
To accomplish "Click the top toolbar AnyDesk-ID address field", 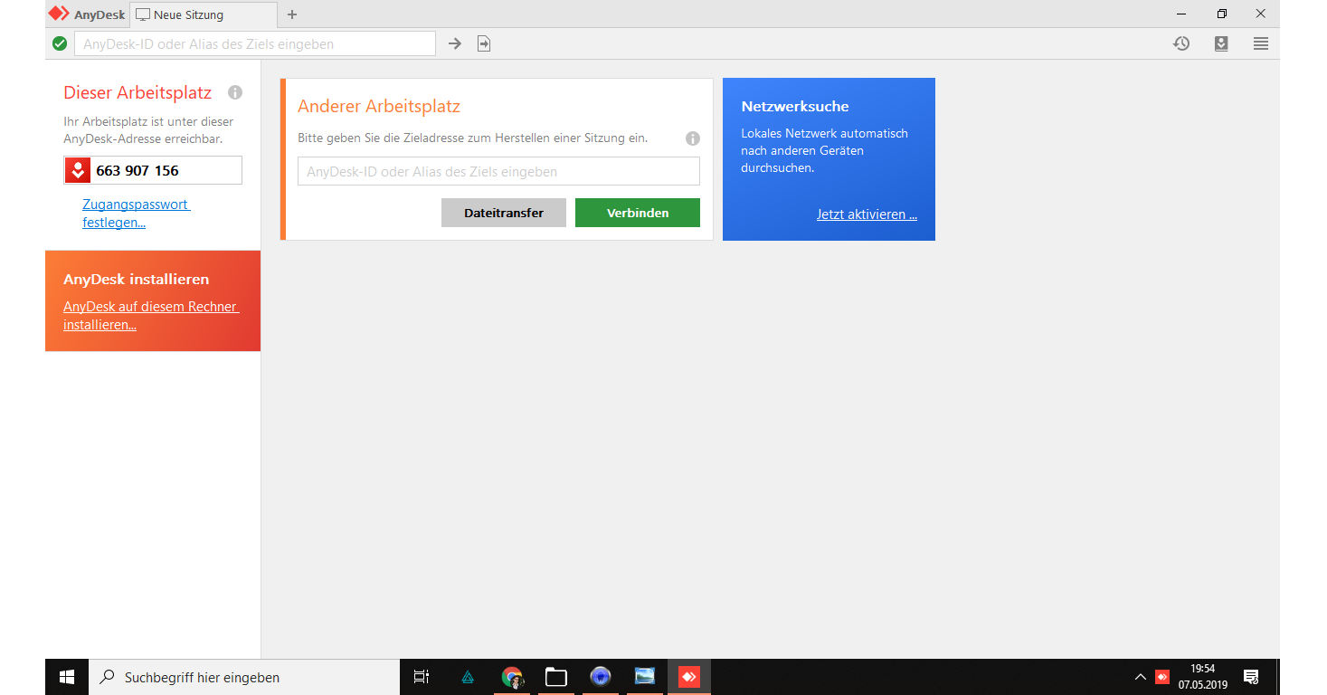I will tap(254, 43).
